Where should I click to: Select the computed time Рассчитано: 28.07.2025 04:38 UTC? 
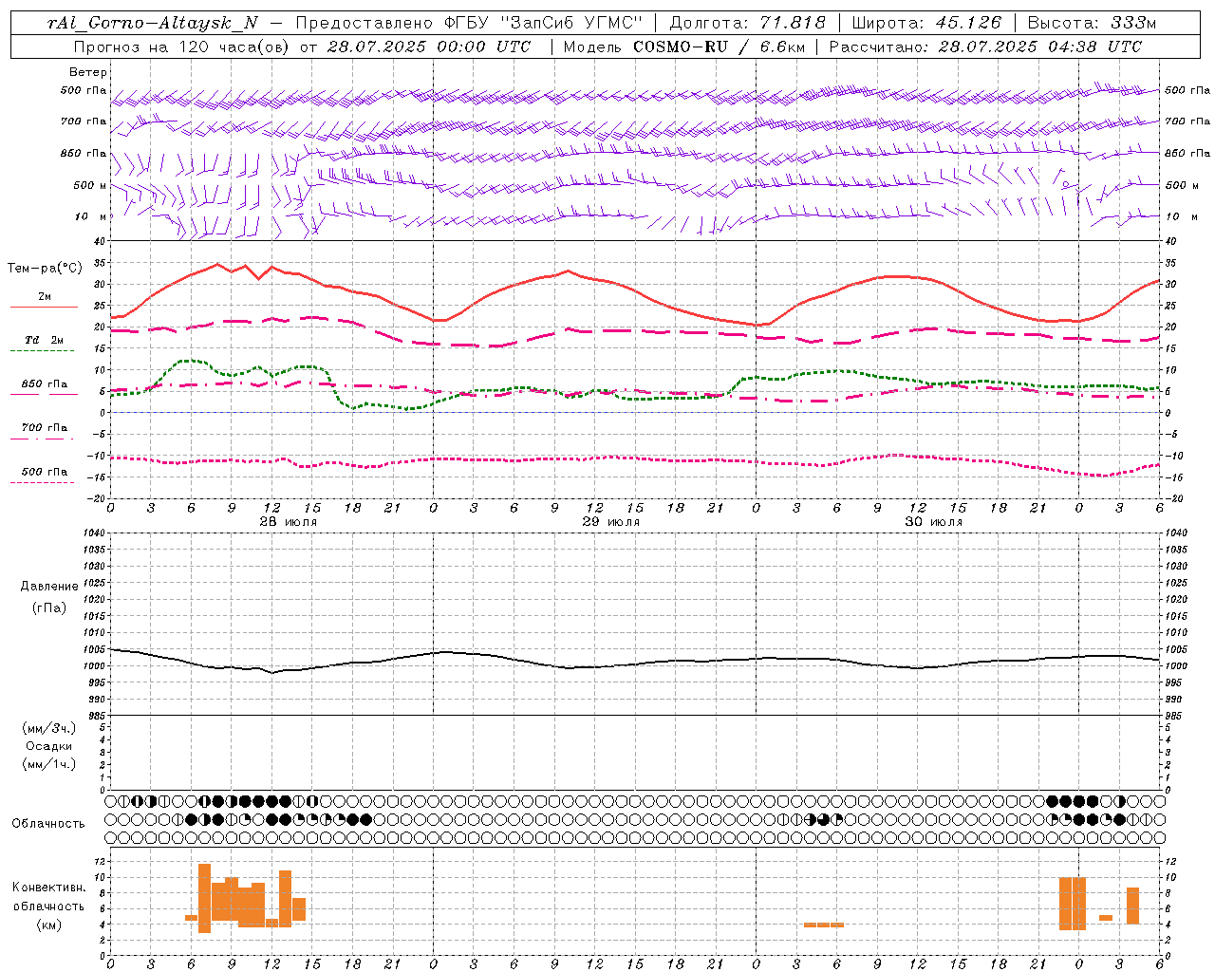[985, 47]
